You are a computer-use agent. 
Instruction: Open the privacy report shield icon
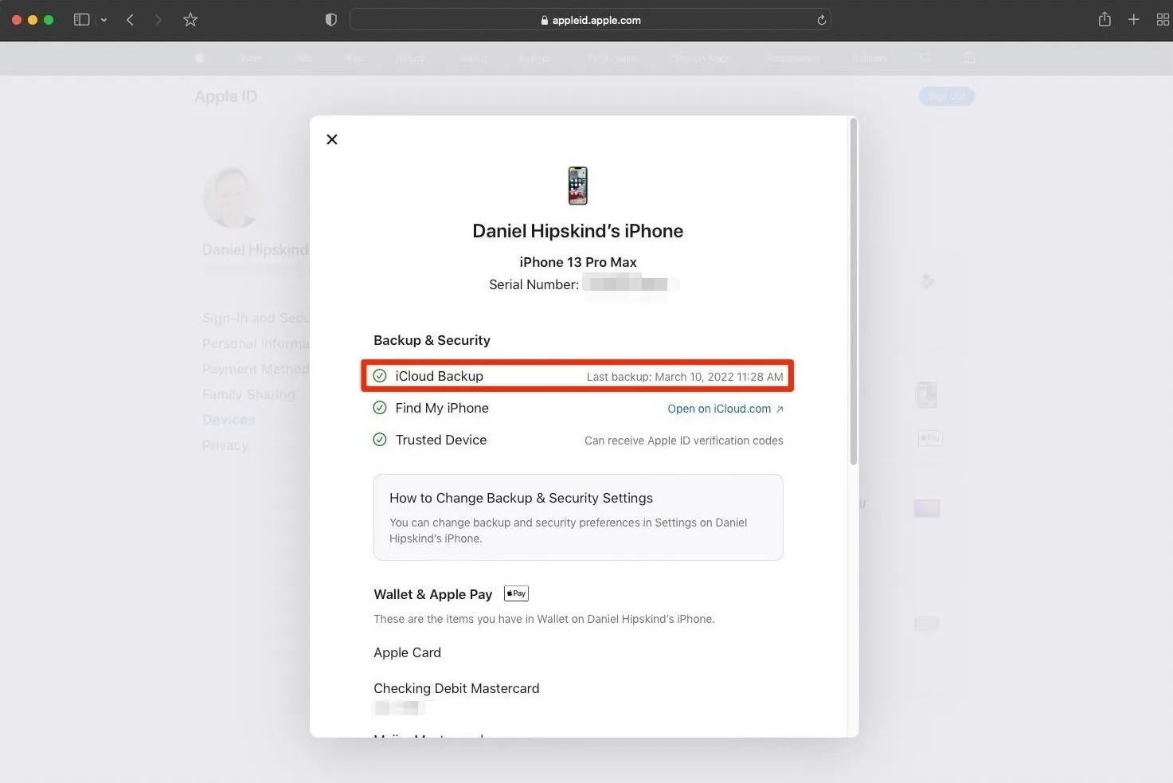pos(331,20)
